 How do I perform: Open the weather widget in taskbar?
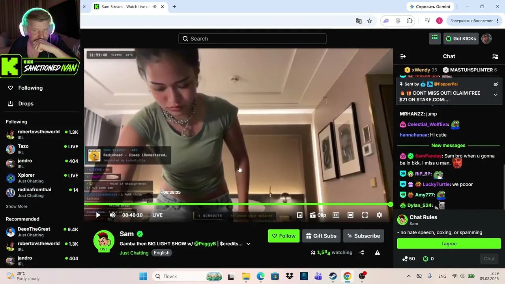point(23,276)
